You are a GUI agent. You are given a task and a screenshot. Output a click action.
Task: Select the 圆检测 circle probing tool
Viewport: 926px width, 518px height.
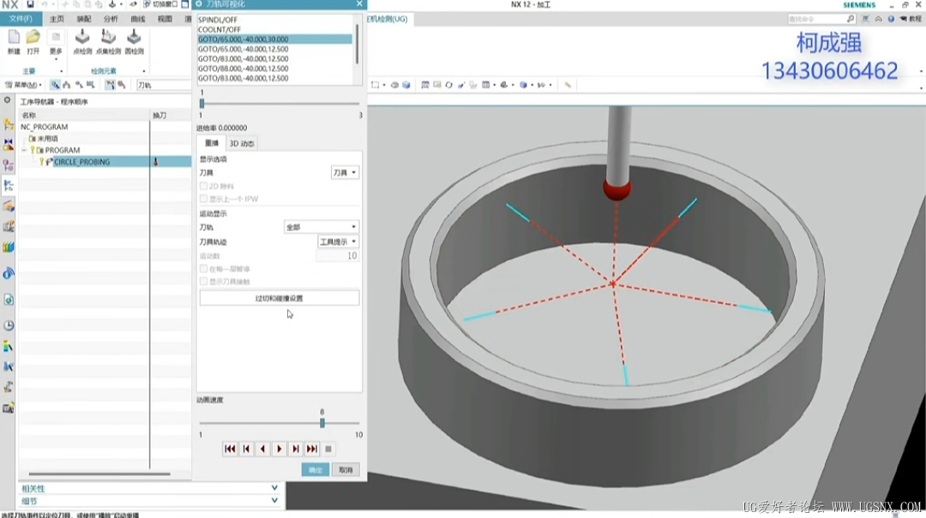click(x=134, y=39)
